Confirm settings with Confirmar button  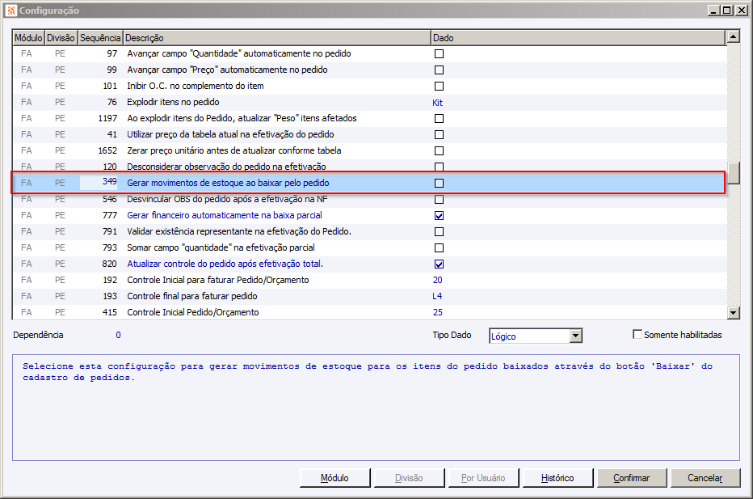632,478
